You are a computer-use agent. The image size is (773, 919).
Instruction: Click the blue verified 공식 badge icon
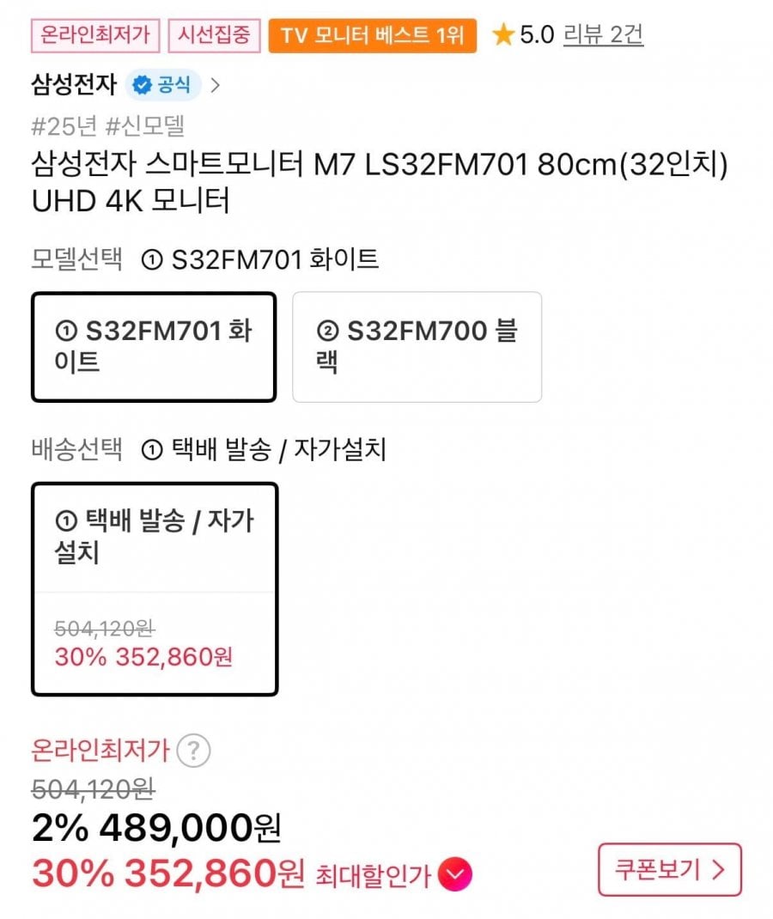[142, 85]
